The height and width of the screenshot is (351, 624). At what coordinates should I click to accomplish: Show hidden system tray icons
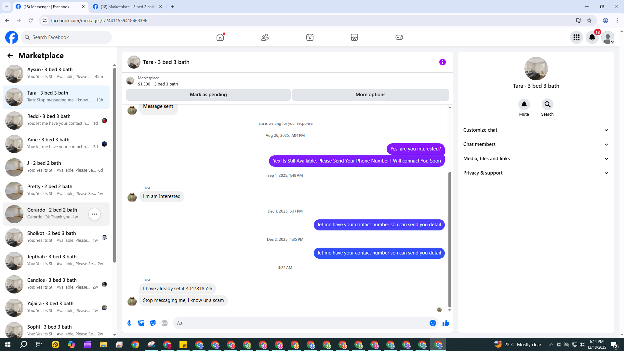click(551, 344)
